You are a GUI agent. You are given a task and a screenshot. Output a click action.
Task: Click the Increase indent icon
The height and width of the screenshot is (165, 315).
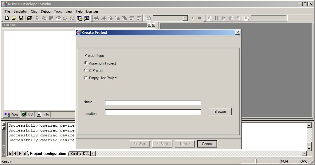[132, 18]
